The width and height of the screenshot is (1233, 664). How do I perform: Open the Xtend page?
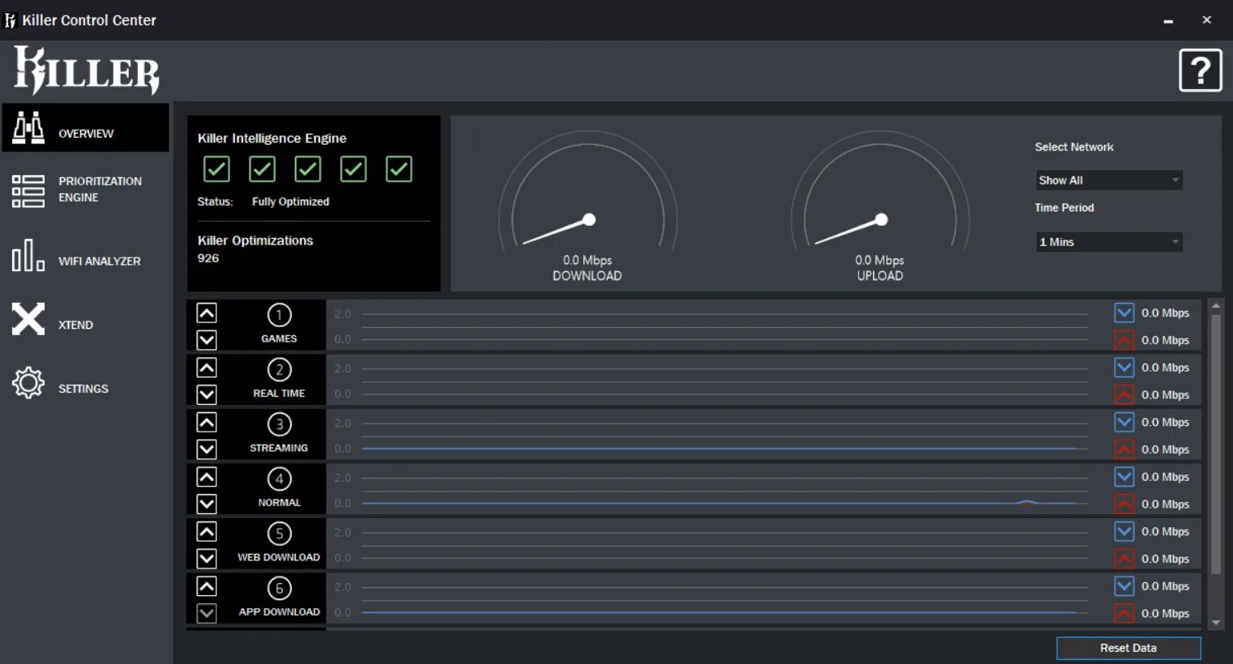[x=86, y=319]
